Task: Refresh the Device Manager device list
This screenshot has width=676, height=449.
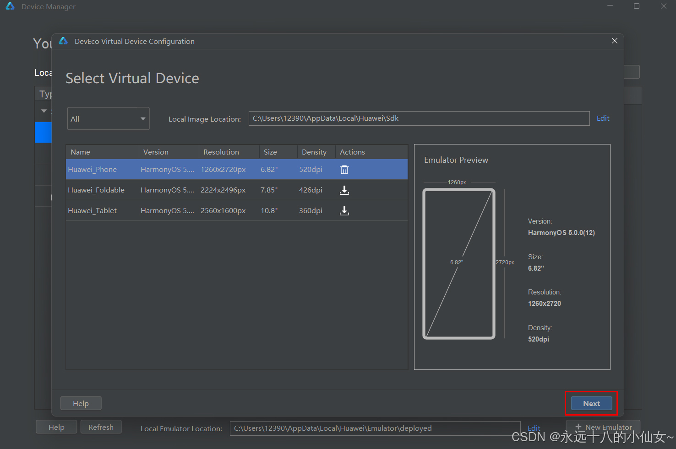Action: (101, 427)
